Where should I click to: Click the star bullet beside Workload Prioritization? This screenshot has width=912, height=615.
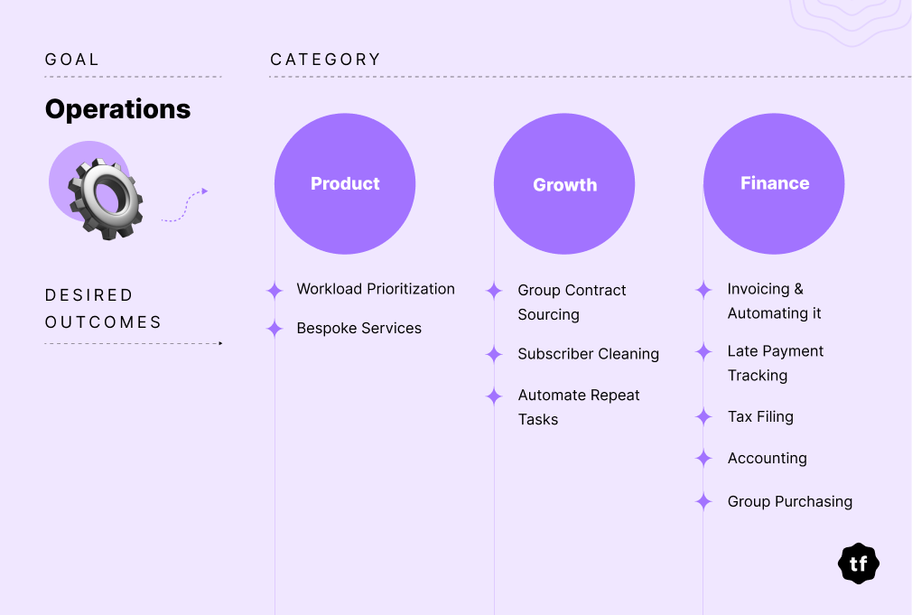[x=275, y=290]
